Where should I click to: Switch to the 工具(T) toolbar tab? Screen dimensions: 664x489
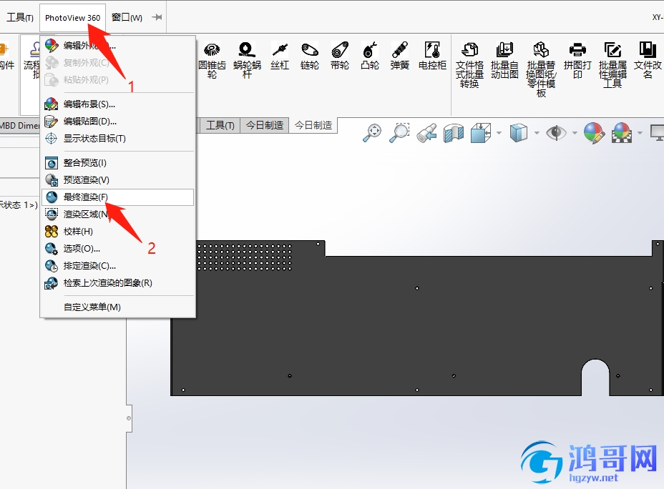pos(220,126)
